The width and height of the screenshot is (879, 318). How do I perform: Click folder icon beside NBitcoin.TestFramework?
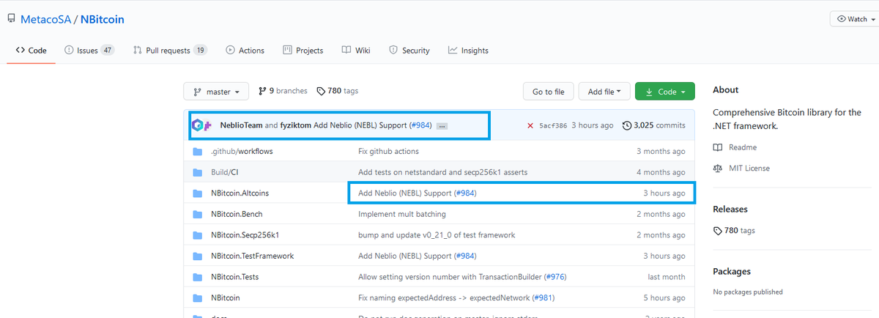(x=197, y=256)
